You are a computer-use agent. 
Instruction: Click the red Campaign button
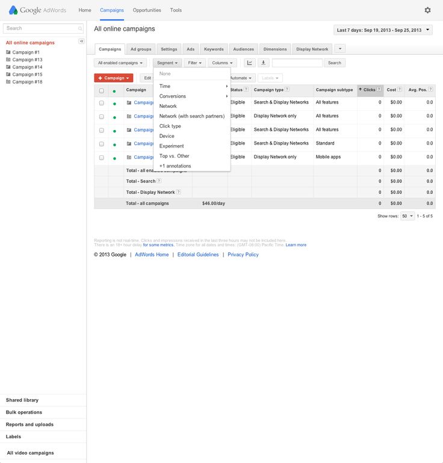click(x=113, y=78)
